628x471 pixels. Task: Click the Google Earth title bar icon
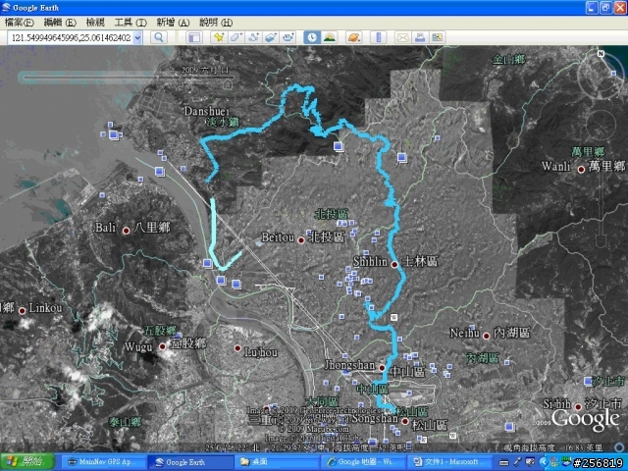[x=7, y=8]
